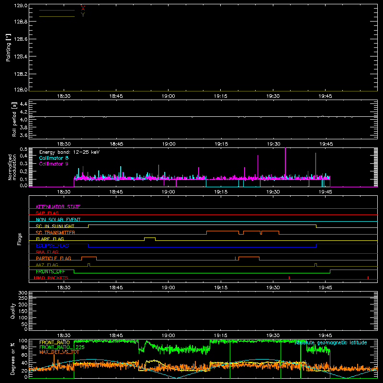Click the Quality axis title
Image resolution: width=383 pixels, height=383 pixels.
pos(13,311)
